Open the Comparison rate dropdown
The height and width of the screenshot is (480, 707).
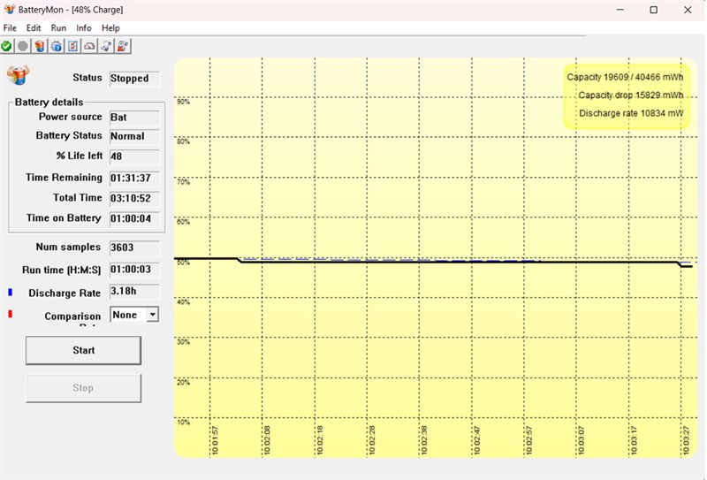pyautogui.click(x=152, y=315)
